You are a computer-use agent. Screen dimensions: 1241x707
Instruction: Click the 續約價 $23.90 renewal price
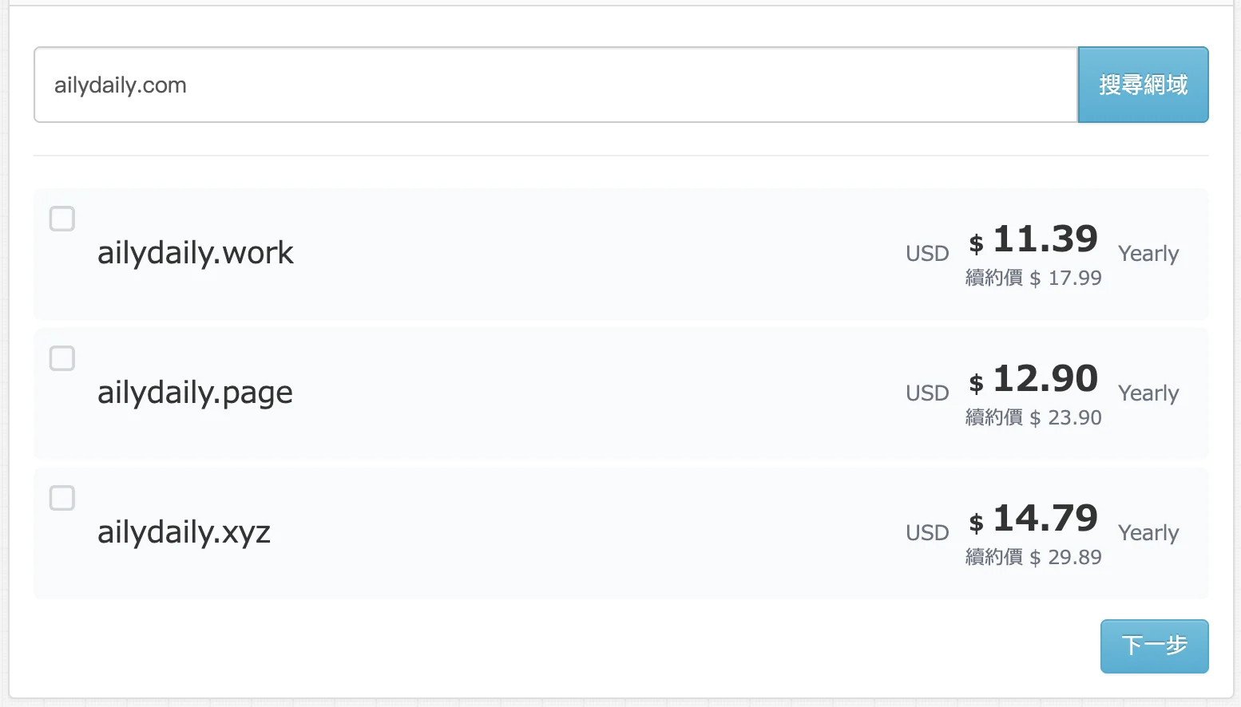pos(1033,417)
